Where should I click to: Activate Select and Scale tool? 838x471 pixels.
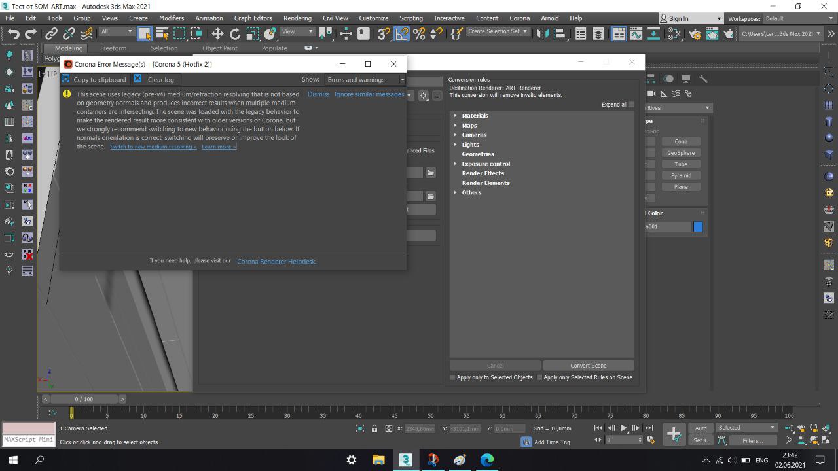point(253,33)
